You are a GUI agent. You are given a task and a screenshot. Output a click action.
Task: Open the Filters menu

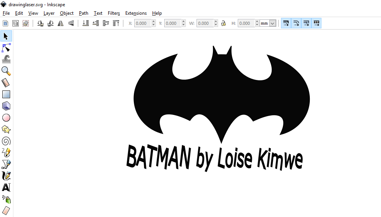(114, 13)
